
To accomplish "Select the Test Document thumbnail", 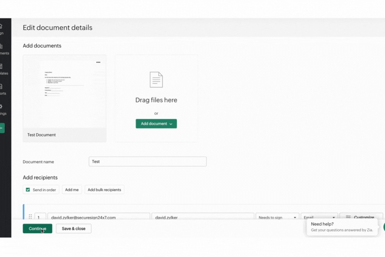I will (64, 92).
